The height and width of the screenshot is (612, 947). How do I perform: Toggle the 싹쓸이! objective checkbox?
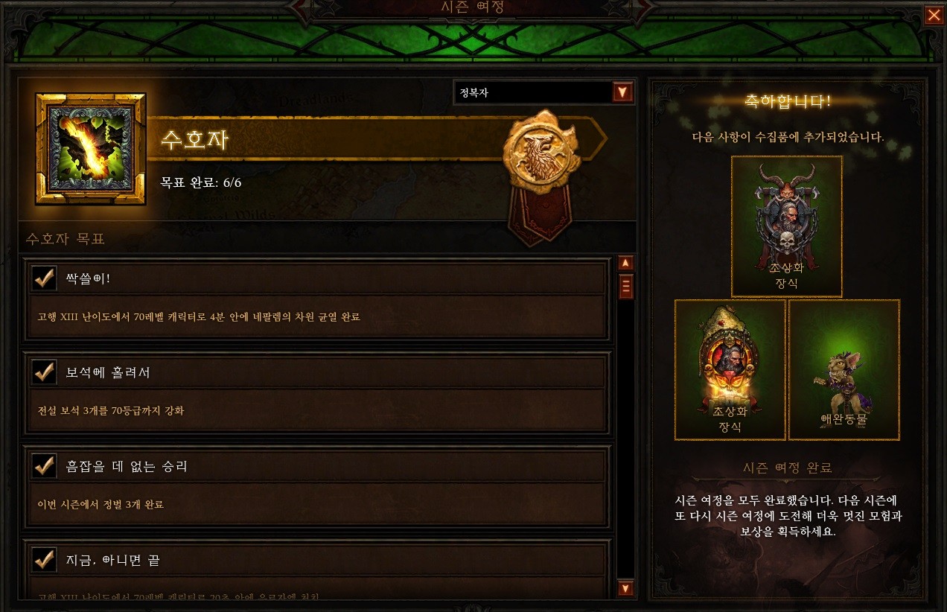[x=45, y=278]
